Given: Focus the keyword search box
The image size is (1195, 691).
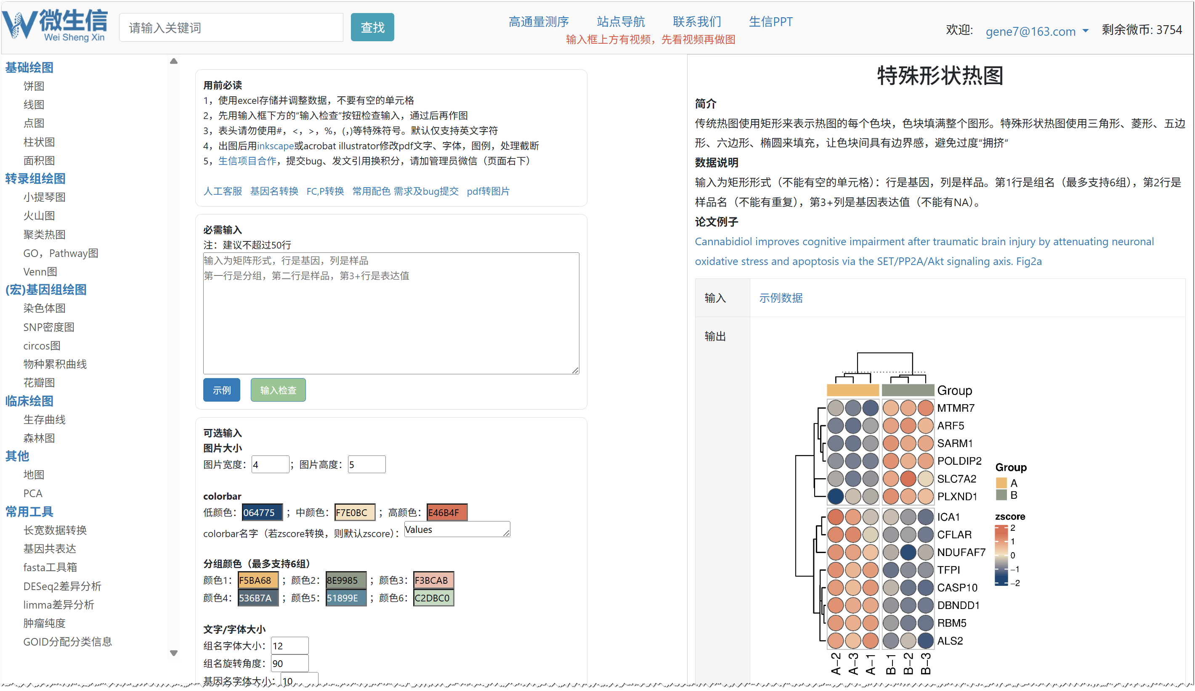Looking at the screenshot, I should pos(231,28).
